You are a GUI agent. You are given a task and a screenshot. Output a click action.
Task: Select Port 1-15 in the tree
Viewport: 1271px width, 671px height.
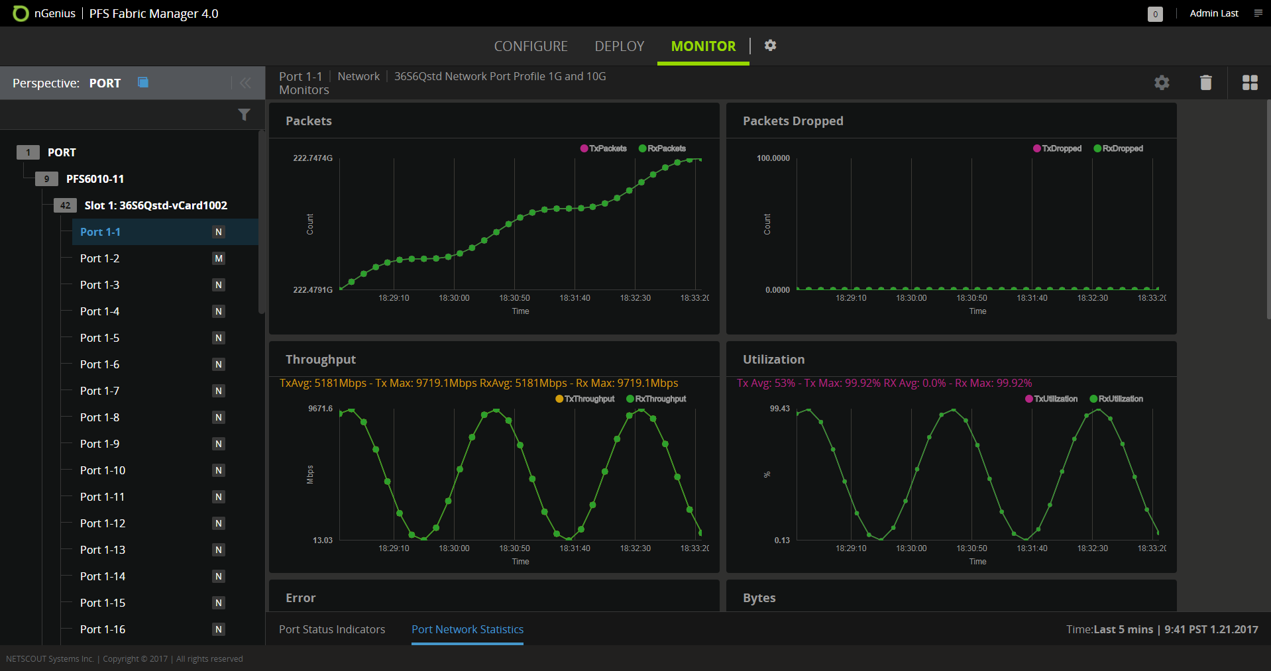[x=103, y=603]
